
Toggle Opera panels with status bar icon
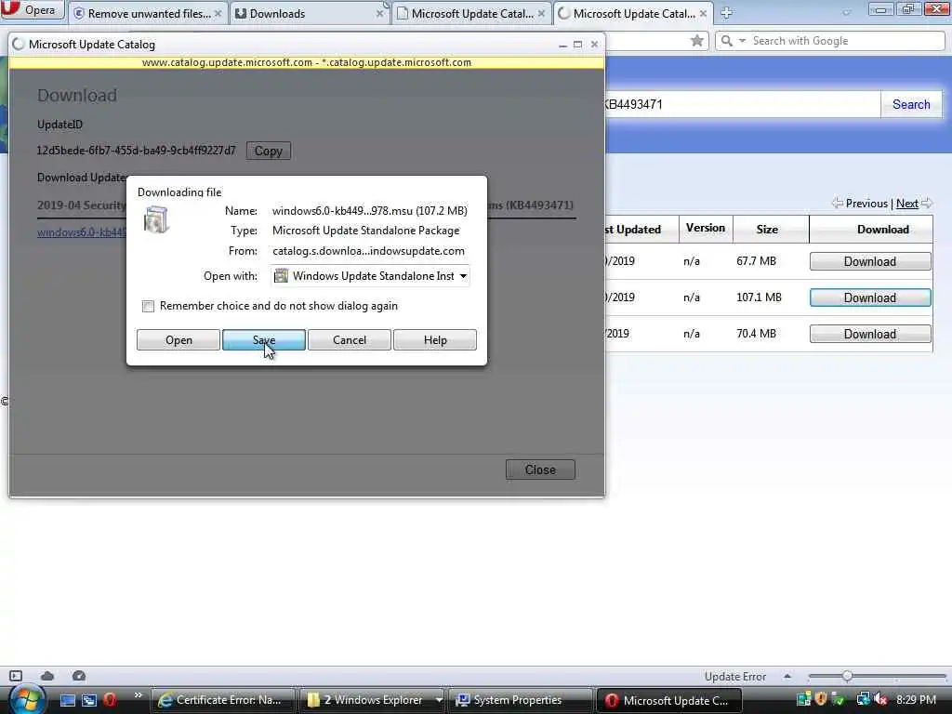point(16,676)
